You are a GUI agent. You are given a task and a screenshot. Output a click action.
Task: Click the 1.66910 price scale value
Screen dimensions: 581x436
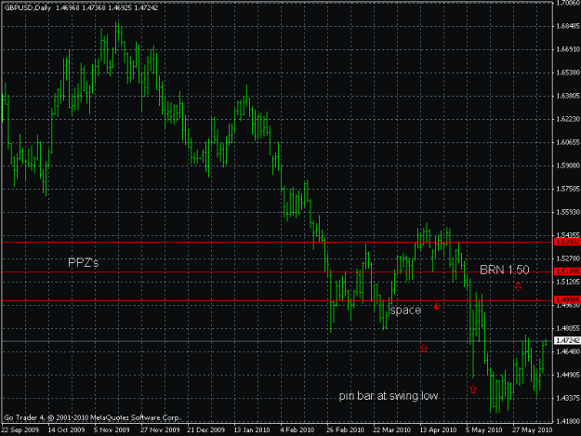click(567, 49)
